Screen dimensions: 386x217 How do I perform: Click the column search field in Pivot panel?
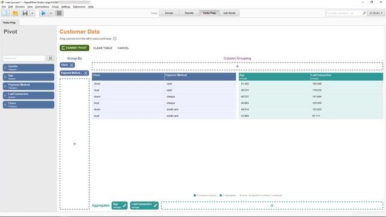24,58
